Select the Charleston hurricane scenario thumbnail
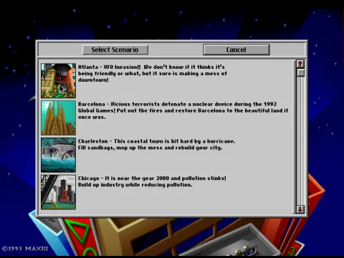Screen dimensions: 344x258 click(58, 155)
